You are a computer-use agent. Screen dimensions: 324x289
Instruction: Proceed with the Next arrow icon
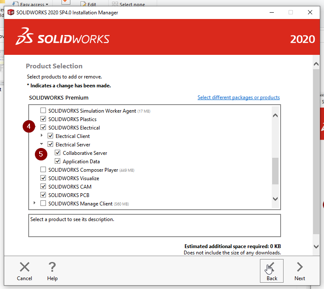tap(300, 267)
